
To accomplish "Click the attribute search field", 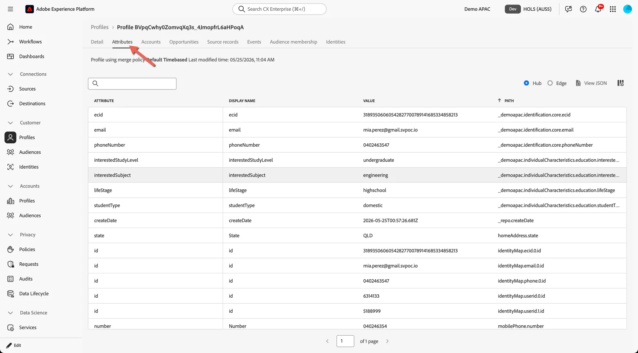I will [x=132, y=84].
